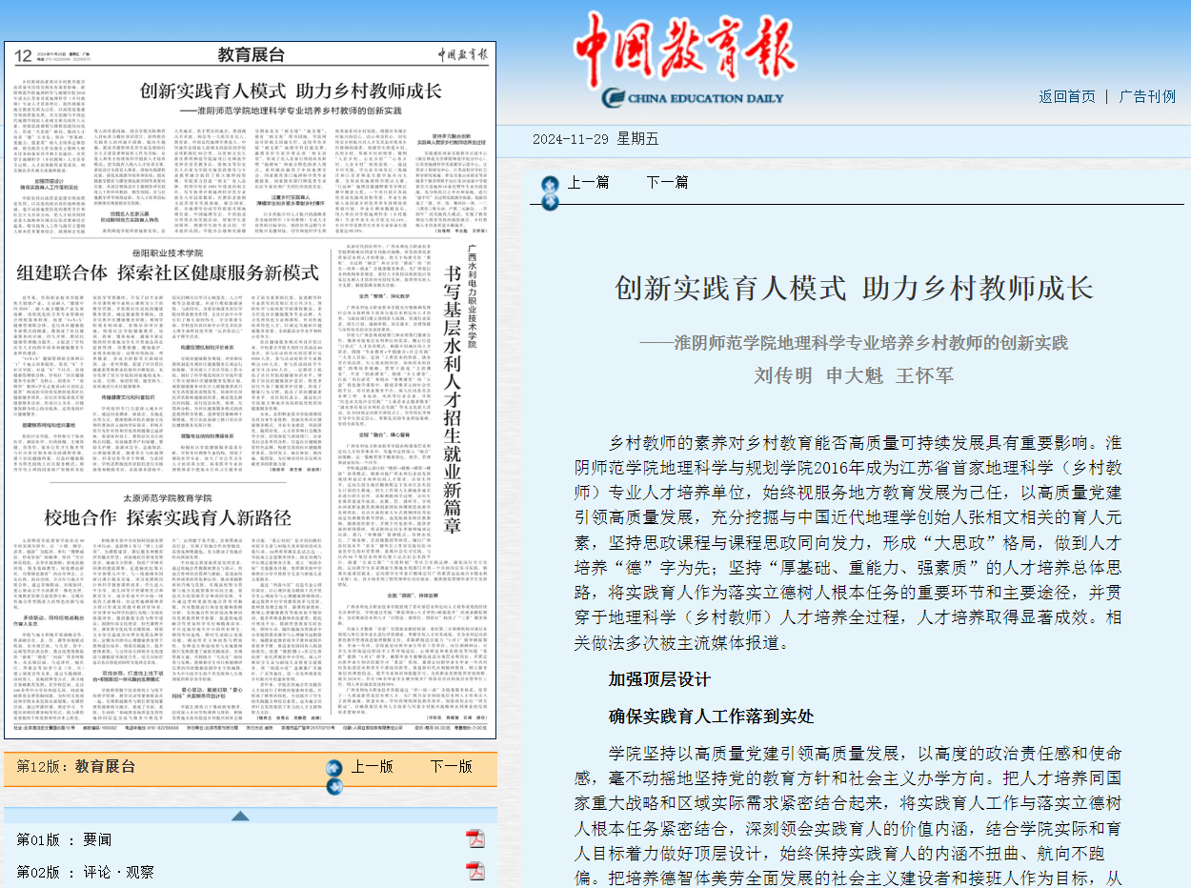Screen dimensions: 1191x888
Task: Click 上一篇 to view previous article
Action: [x=588, y=182]
